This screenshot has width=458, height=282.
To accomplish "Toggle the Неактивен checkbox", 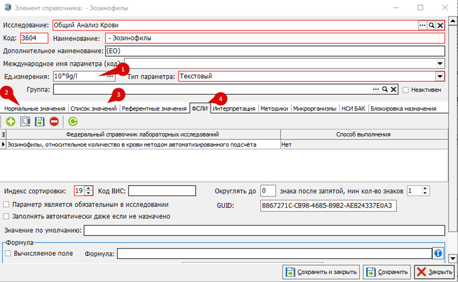I will (405, 90).
